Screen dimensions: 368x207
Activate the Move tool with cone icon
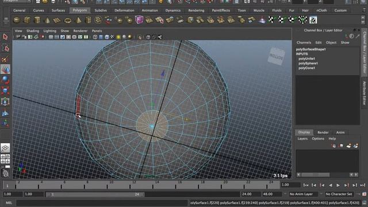pyautogui.click(x=5, y=70)
